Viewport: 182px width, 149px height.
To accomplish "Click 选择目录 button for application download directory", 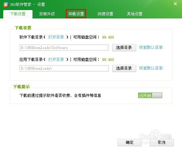I will pyautogui.click(x=124, y=68).
